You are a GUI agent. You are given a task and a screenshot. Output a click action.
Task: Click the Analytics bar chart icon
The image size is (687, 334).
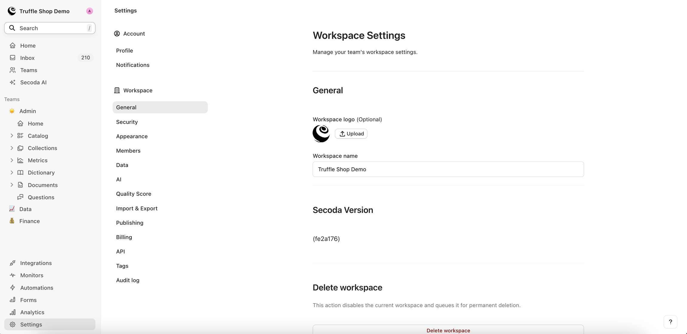[13, 312]
